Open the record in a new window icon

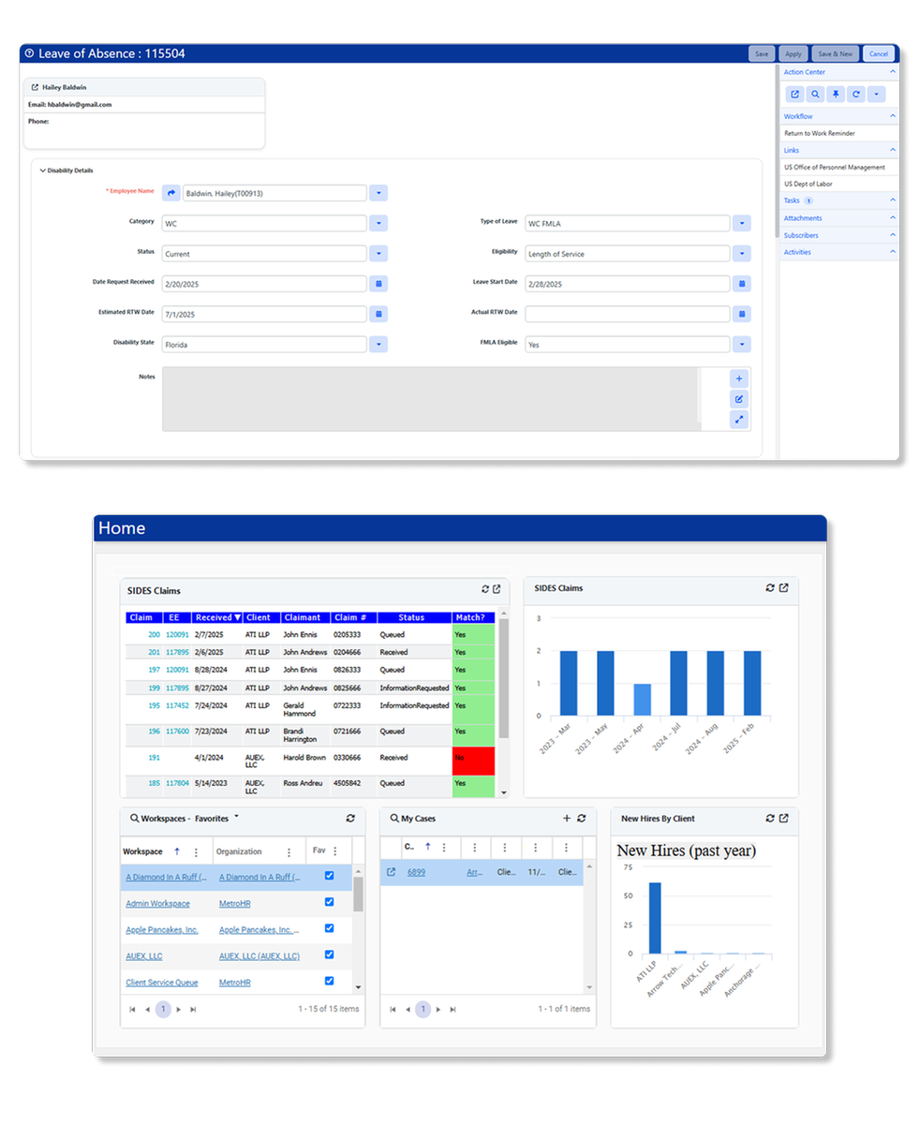794,94
